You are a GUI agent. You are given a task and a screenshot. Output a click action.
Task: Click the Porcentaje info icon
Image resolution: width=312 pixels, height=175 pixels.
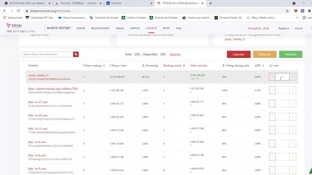(143, 66)
